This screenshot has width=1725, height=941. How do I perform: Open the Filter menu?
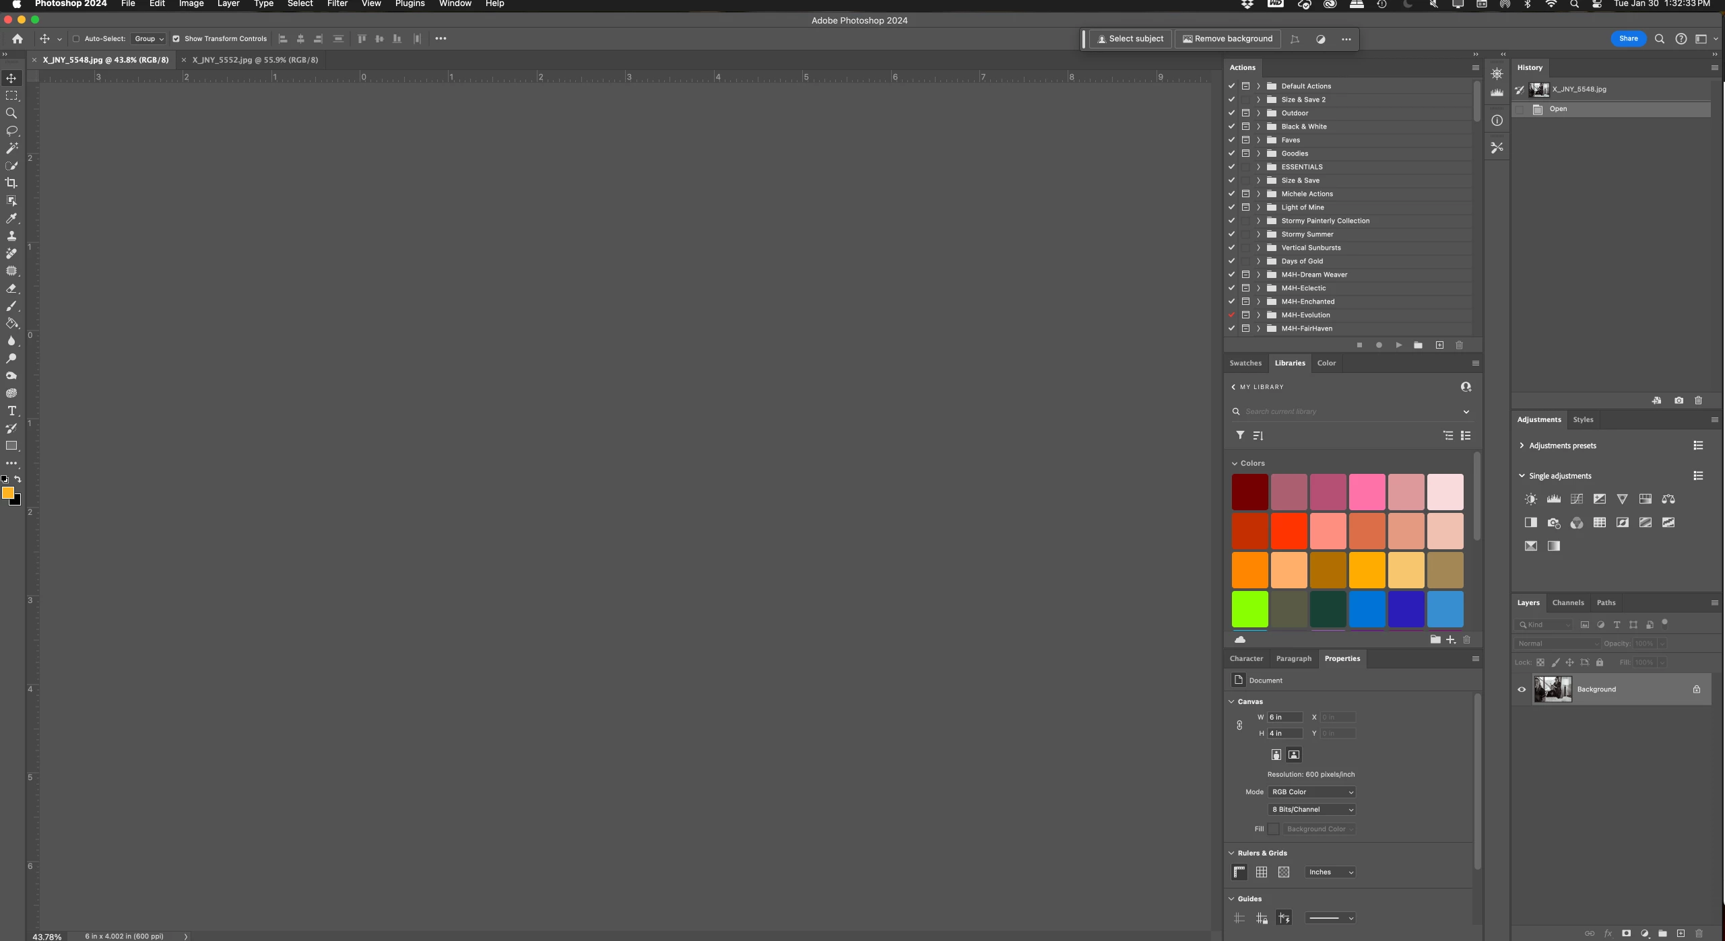[x=337, y=4]
